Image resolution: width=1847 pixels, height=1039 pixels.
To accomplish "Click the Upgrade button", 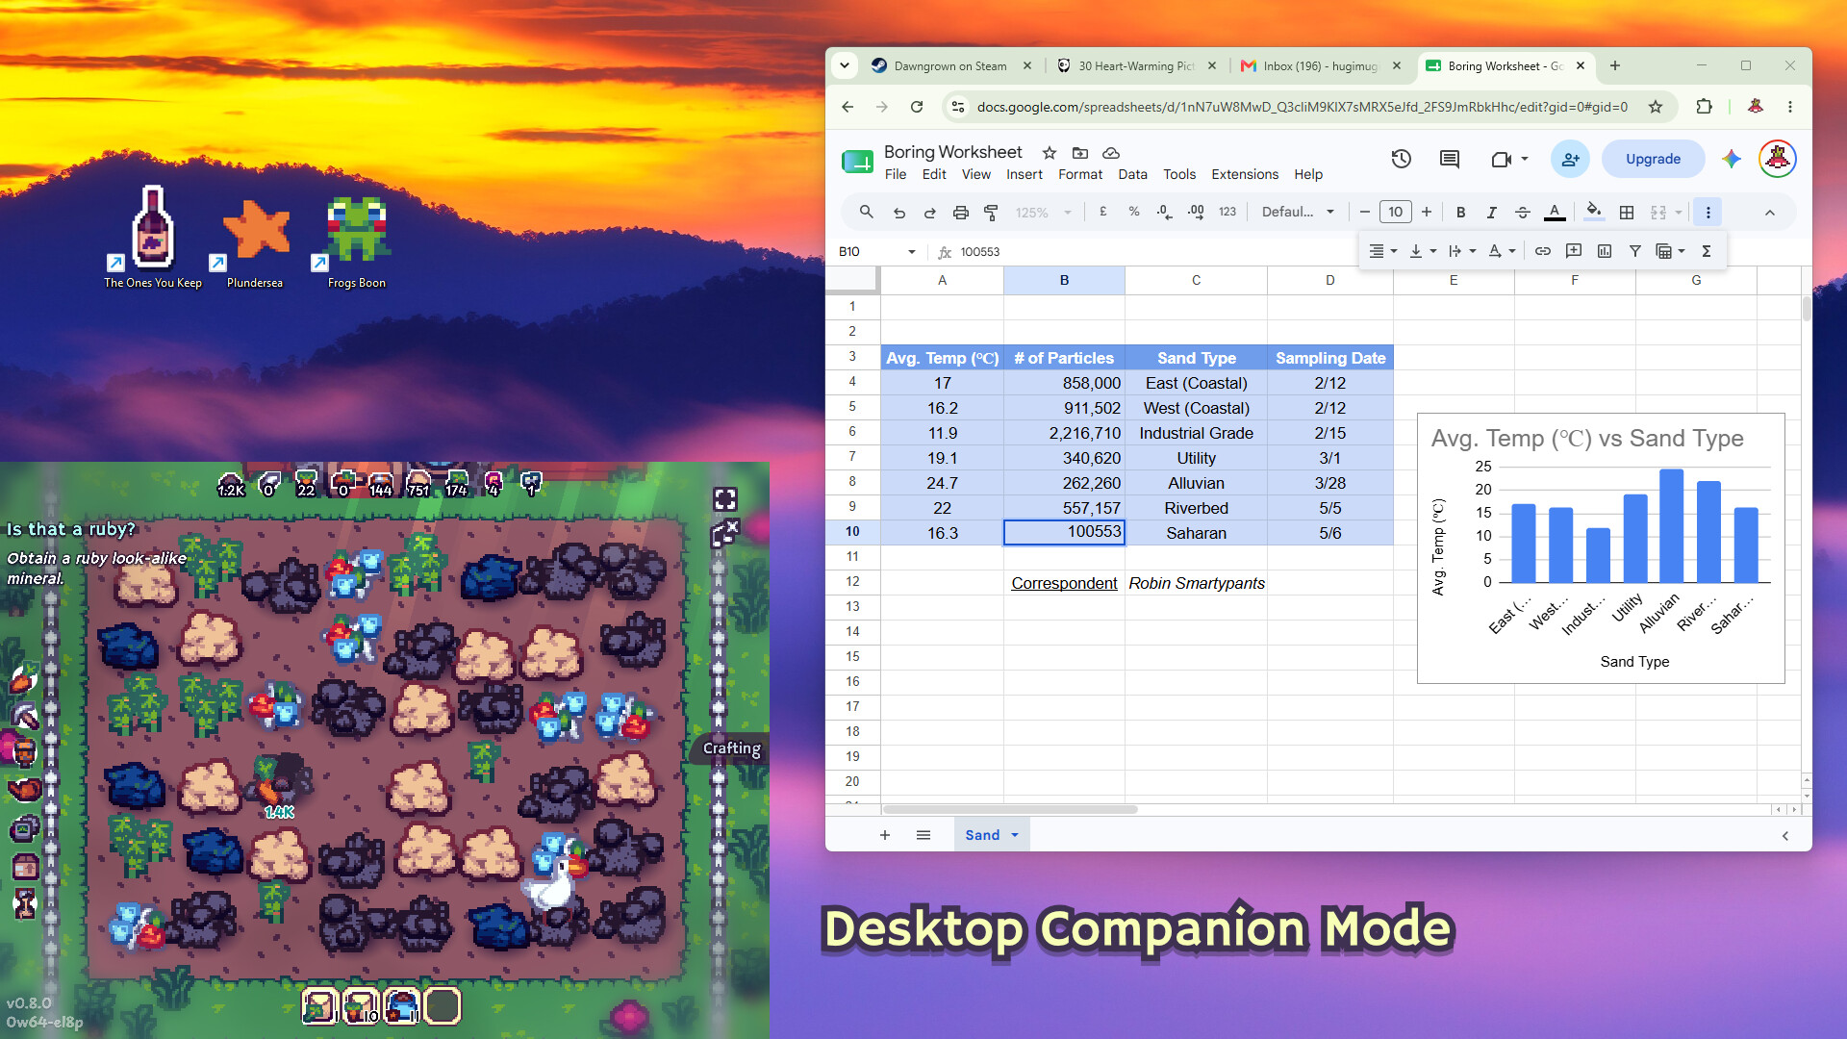I will coord(1653,159).
